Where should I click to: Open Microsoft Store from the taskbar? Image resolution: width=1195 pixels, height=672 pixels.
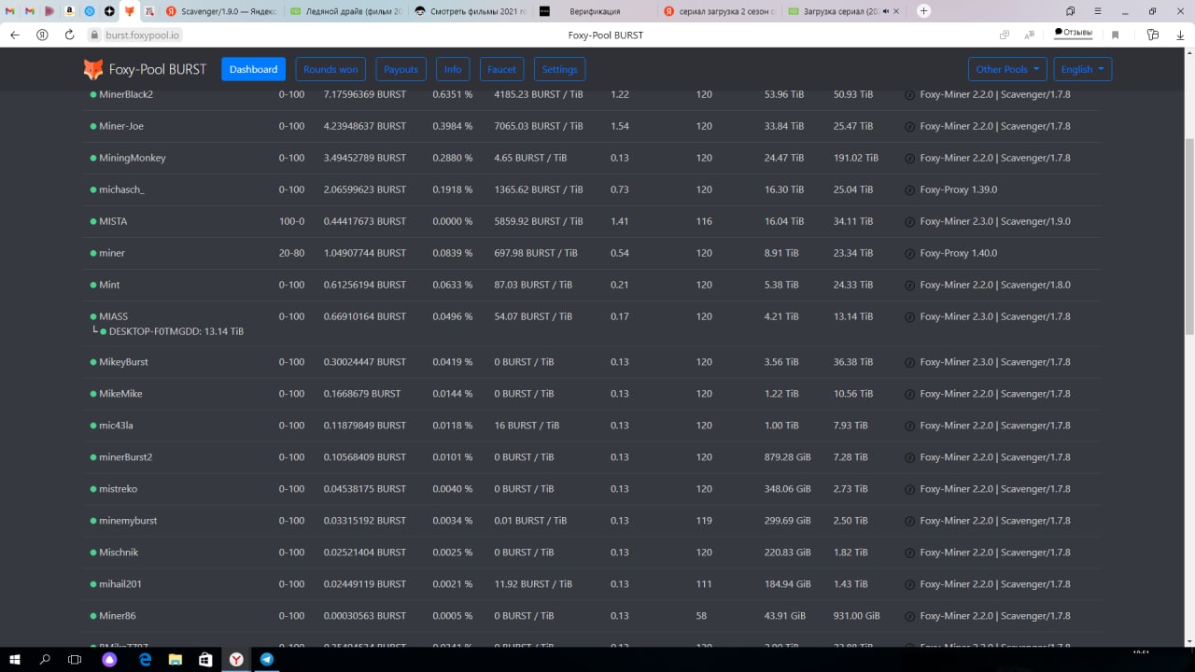pos(205,659)
